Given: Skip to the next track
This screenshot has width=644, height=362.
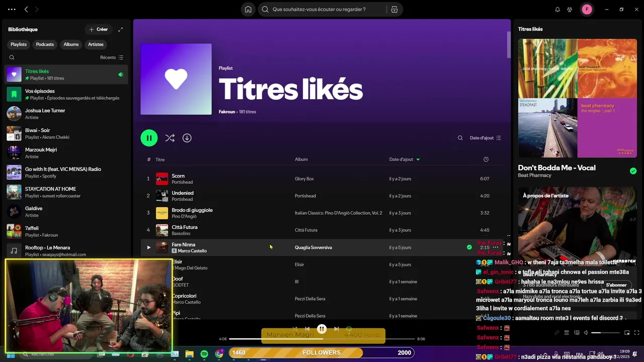Looking at the screenshot, I should pyautogui.click(x=336, y=329).
